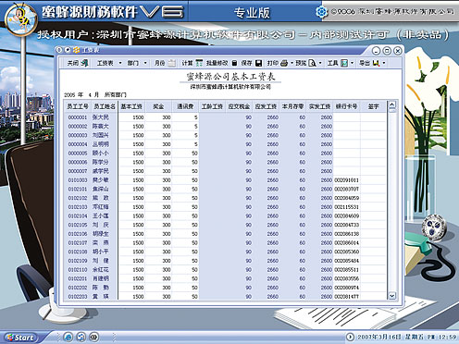Expand the 预览 preview dropdown arrow

coord(320,63)
